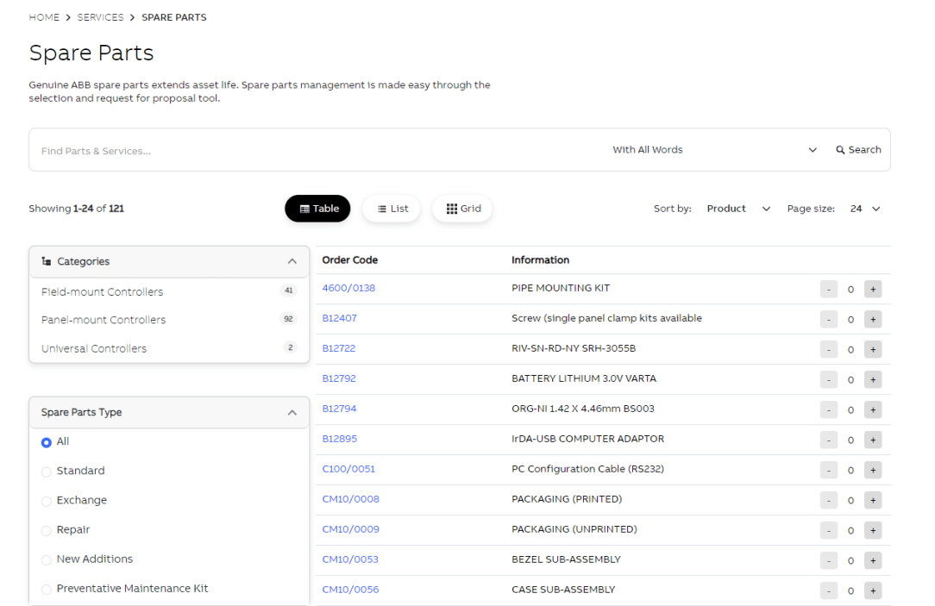Collapse the Spare Parts Type panel
Image resolution: width=935 pixels, height=606 pixels.
(x=292, y=413)
